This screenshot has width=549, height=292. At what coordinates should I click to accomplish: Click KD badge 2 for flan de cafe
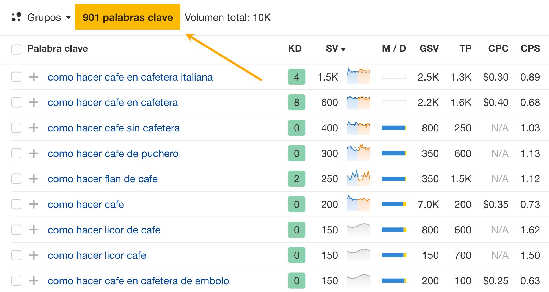point(297,179)
